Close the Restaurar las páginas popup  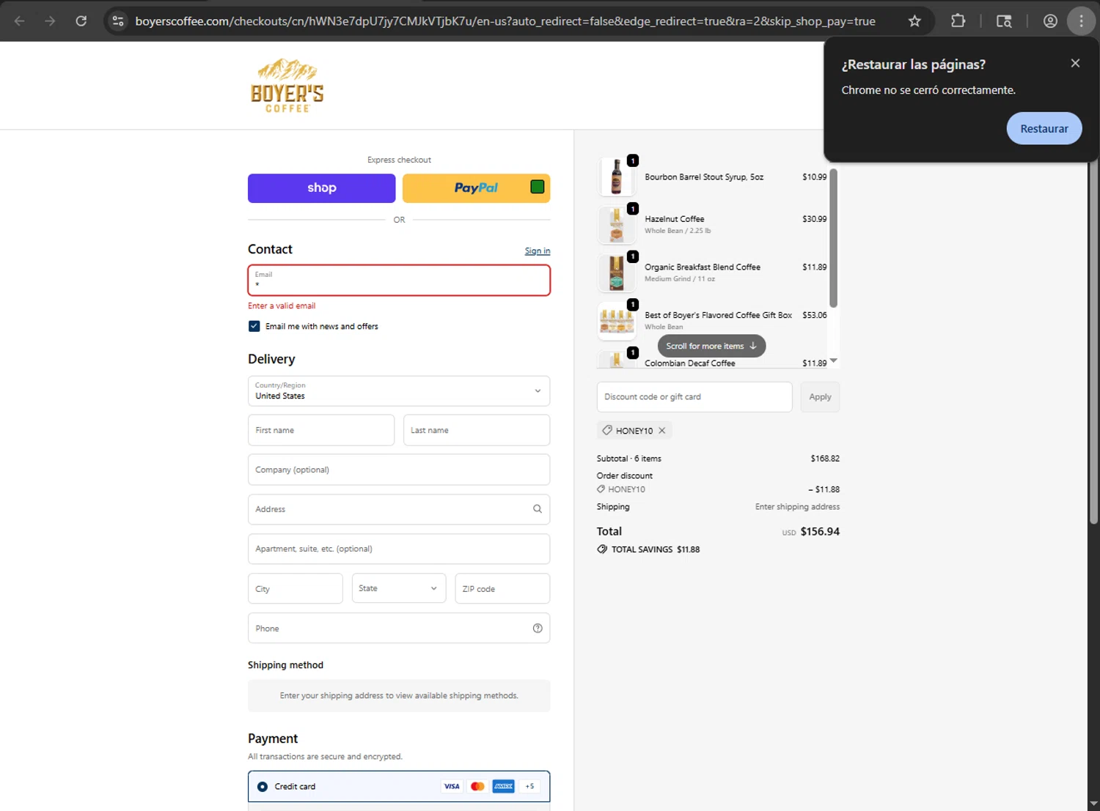tap(1075, 63)
